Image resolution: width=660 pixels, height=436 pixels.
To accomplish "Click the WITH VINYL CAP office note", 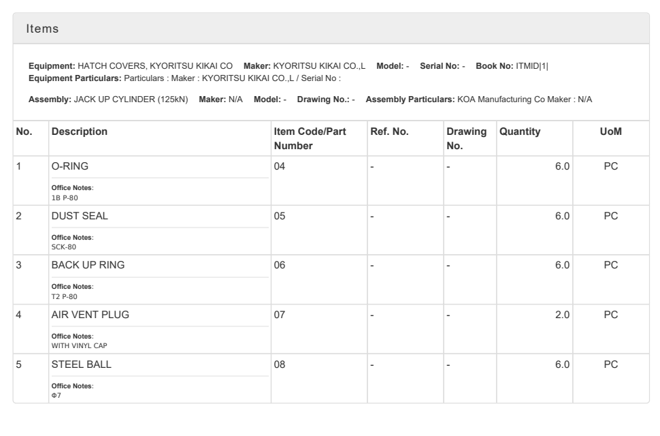I will (80, 345).
